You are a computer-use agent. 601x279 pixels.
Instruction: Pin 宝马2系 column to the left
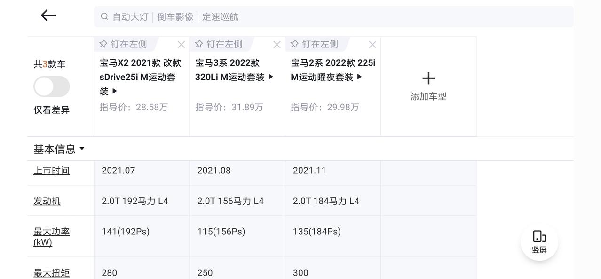pos(314,44)
